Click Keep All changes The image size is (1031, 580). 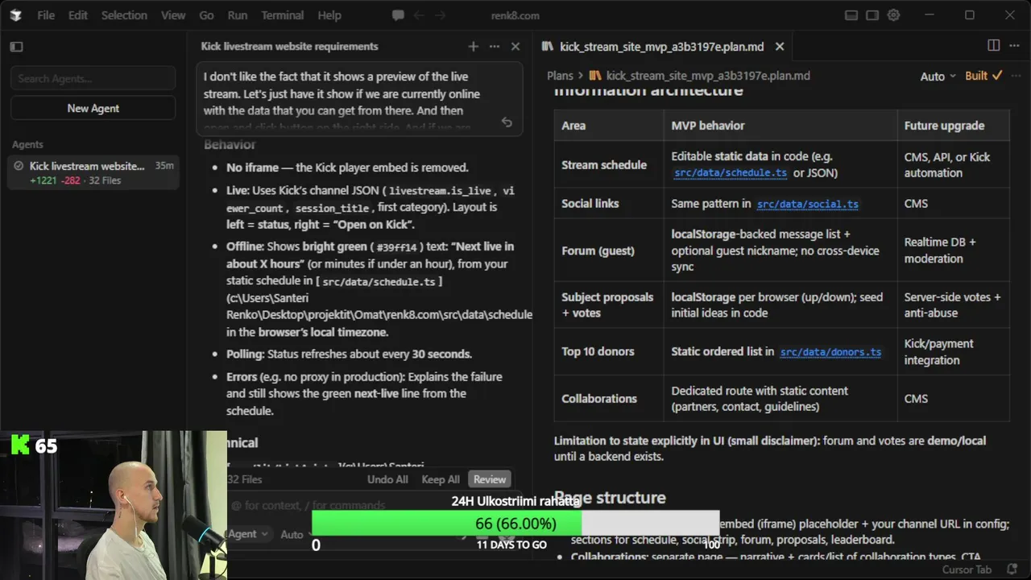441,479
